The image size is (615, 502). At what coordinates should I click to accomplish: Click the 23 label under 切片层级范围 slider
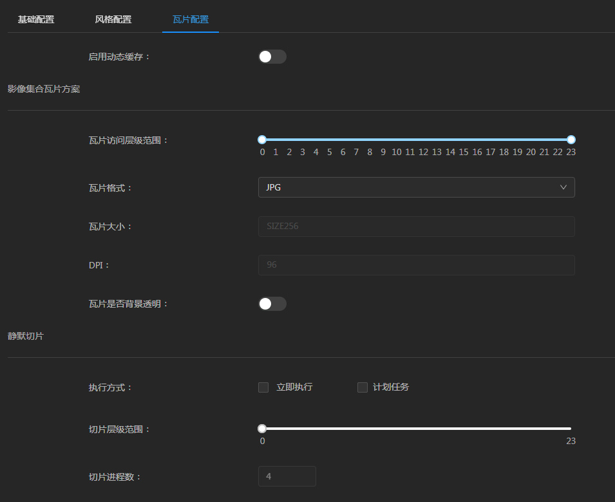571,442
